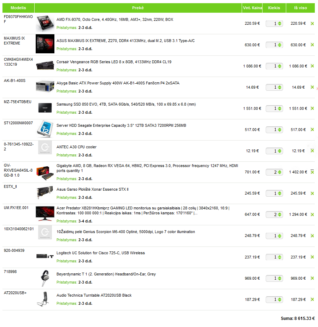Open Logitech keyboard product image
The image size is (318, 327).
(x=45, y=256)
